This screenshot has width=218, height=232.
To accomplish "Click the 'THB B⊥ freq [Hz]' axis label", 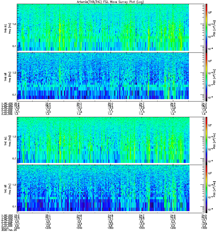I will point(8,28).
